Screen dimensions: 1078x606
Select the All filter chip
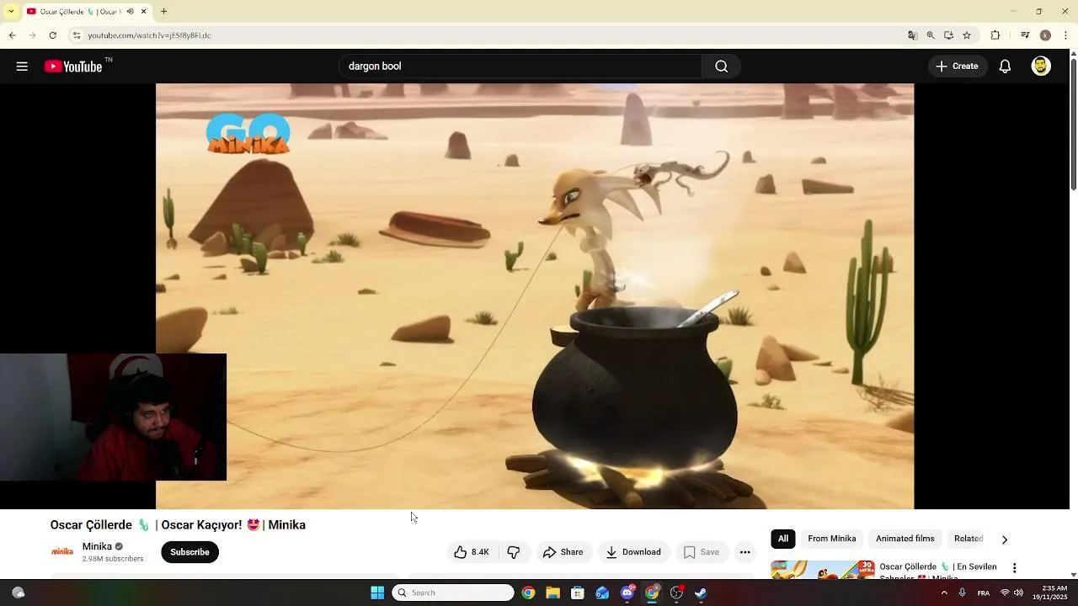(x=783, y=539)
